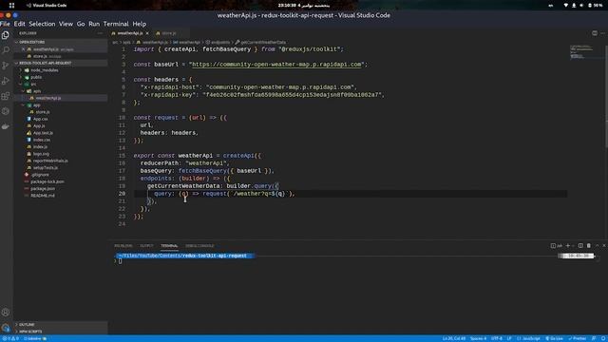Select the Terminal panel tab
608x342 pixels.
[169, 246]
